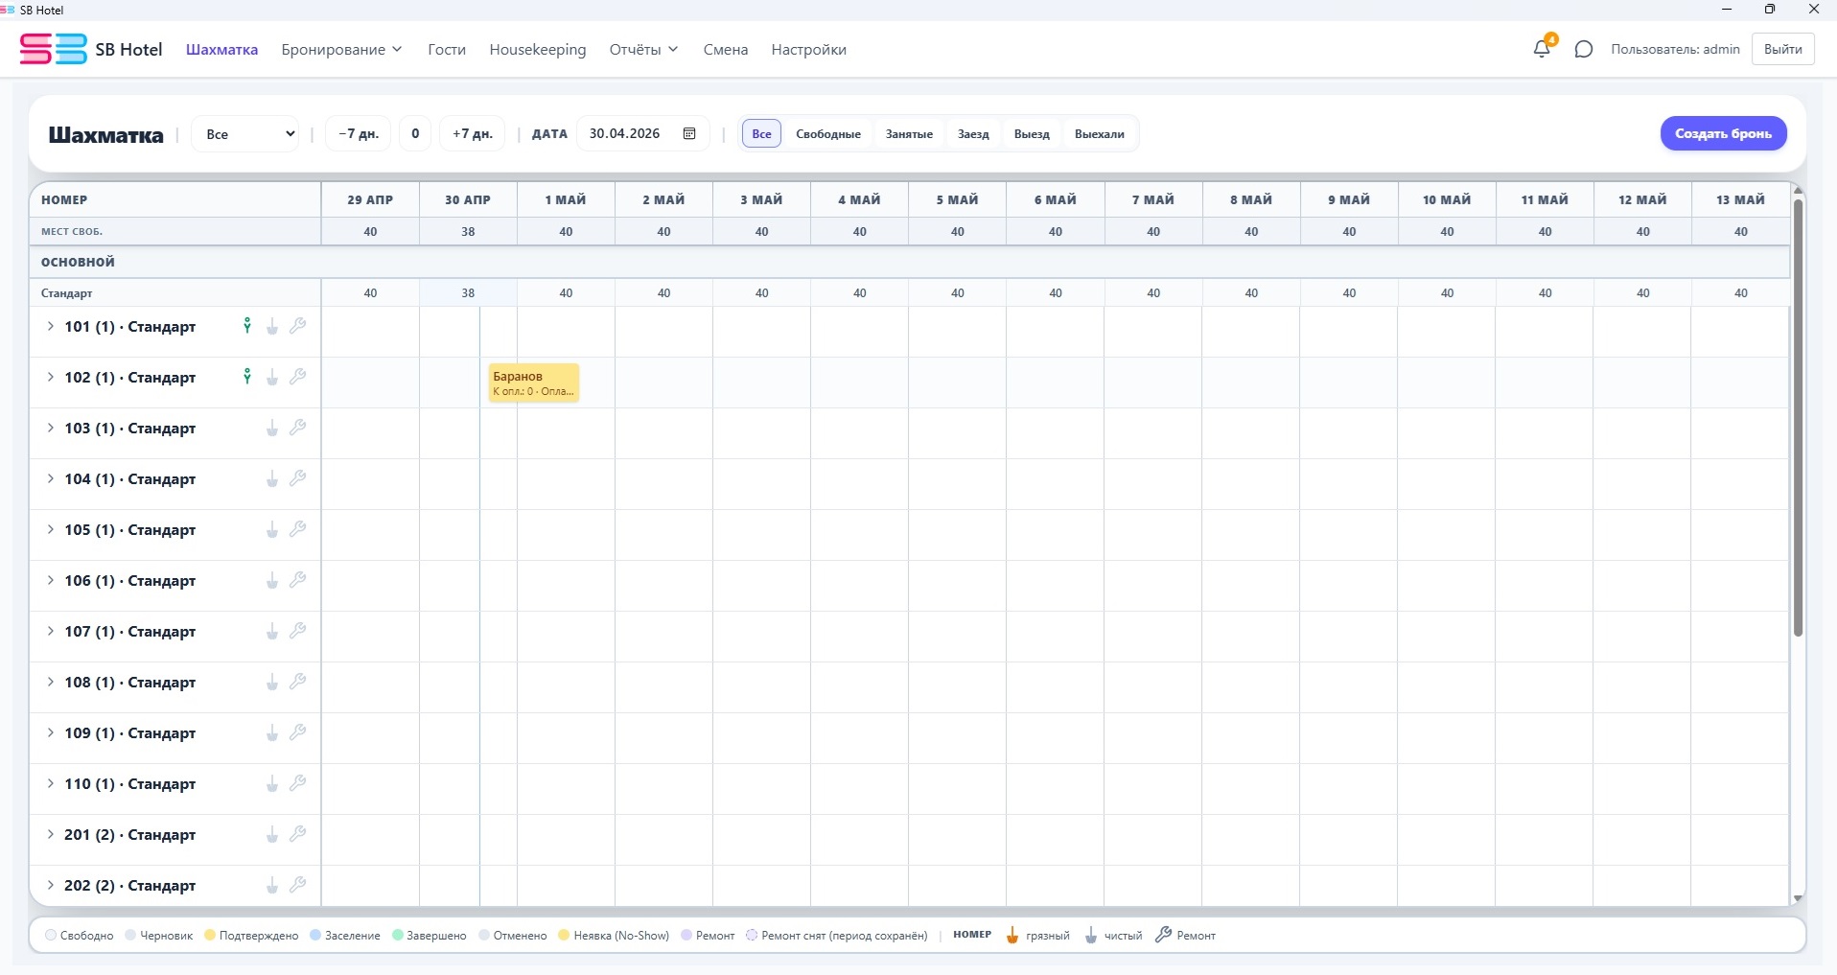1837x975 pixels.
Task: Set repair wrench for room 104
Action: (x=298, y=478)
